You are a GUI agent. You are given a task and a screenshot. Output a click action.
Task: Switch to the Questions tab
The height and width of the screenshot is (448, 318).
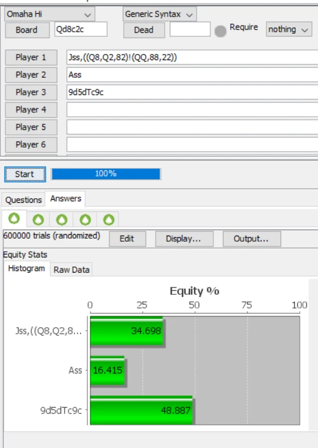click(24, 200)
